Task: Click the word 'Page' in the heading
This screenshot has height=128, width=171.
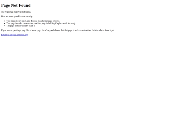Action: tap(5, 5)
